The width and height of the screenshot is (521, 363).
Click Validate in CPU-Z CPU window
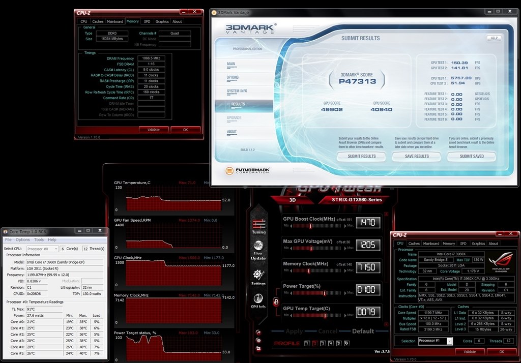pos(470,352)
